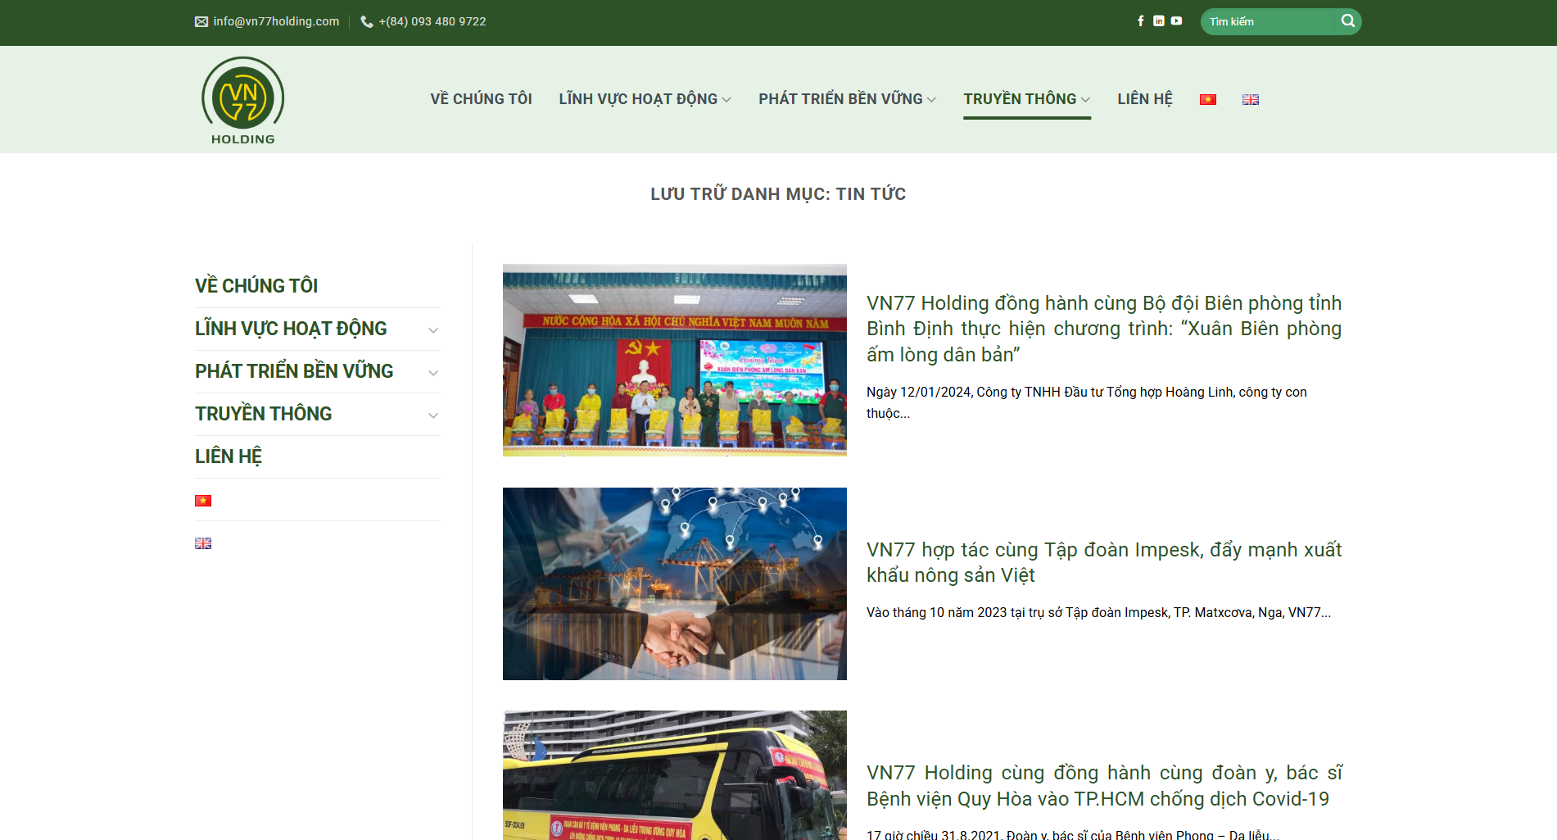Click the yellow bus Covid-19 article image
Viewport: 1557px width, 840px height.
(x=674, y=774)
